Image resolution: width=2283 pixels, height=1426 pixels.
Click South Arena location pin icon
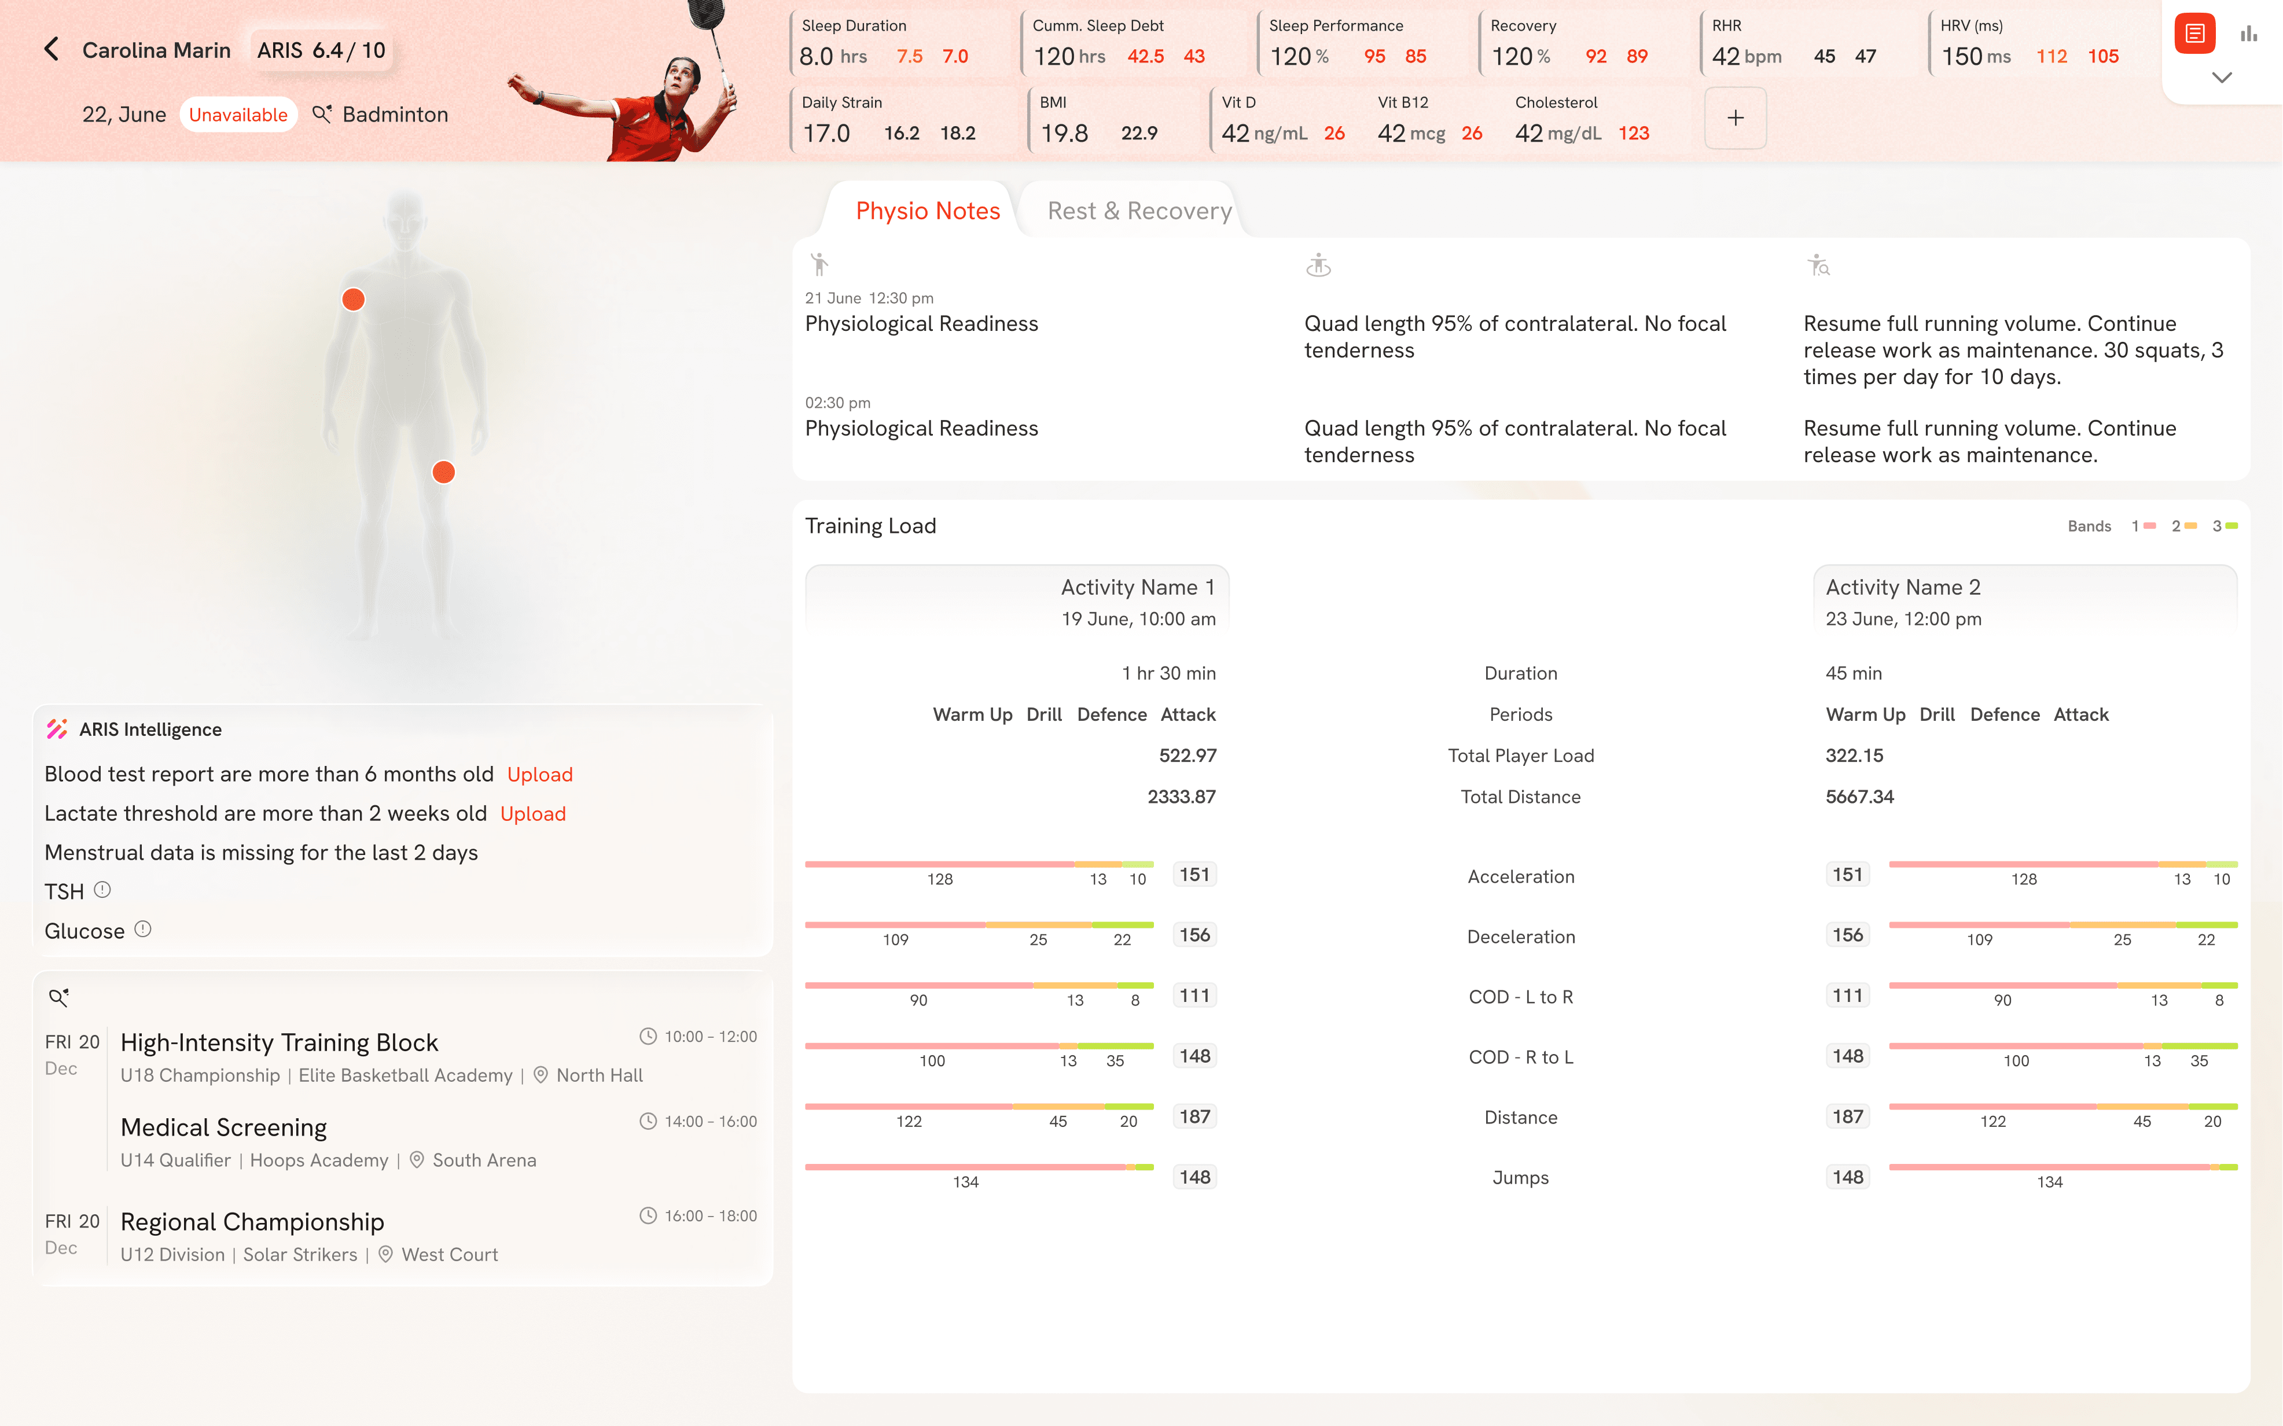pyautogui.click(x=417, y=1160)
